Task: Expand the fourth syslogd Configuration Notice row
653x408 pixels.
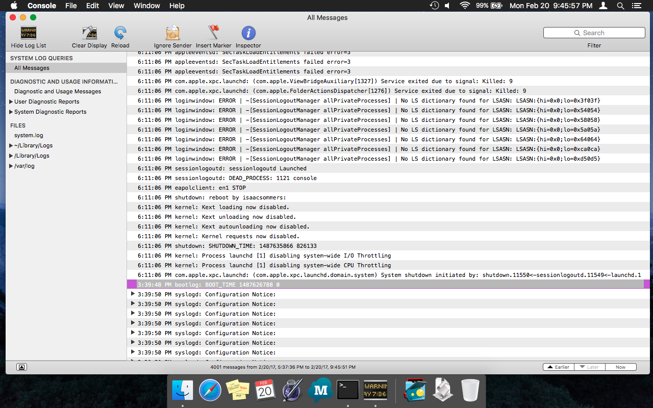Action: pyautogui.click(x=133, y=323)
